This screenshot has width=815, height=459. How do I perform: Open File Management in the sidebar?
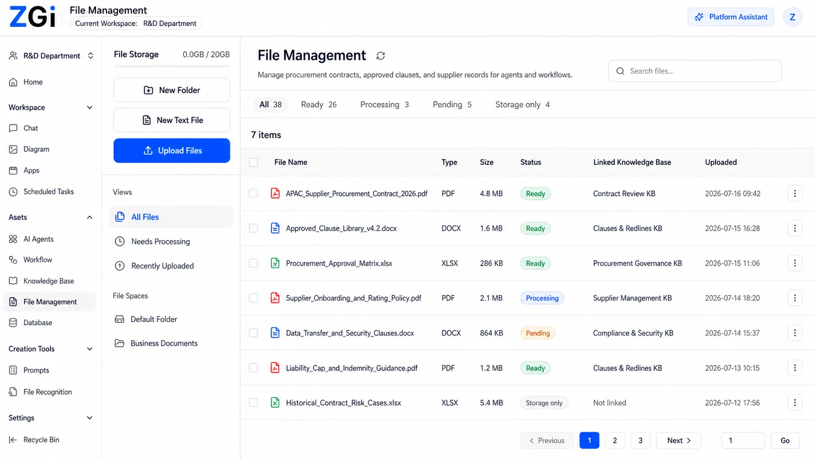[50, 302]
